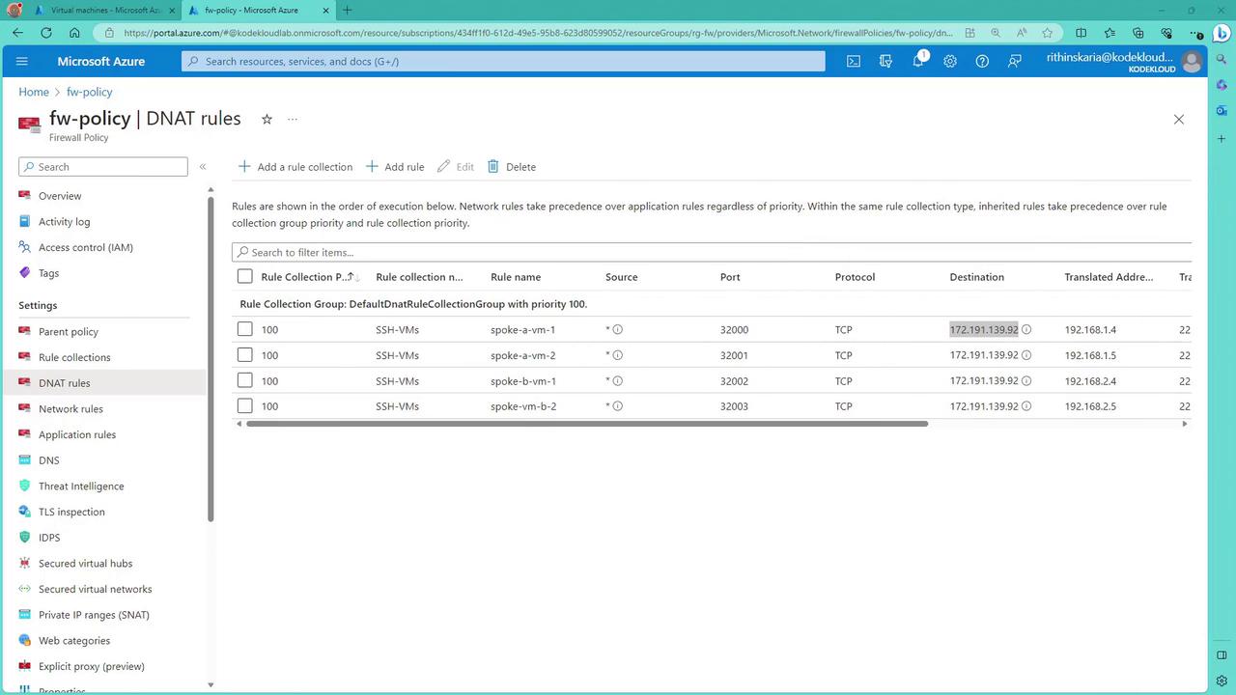Click the help question mark icon
The height and width of the screenshot is (695, 1236).
[982, 61]
